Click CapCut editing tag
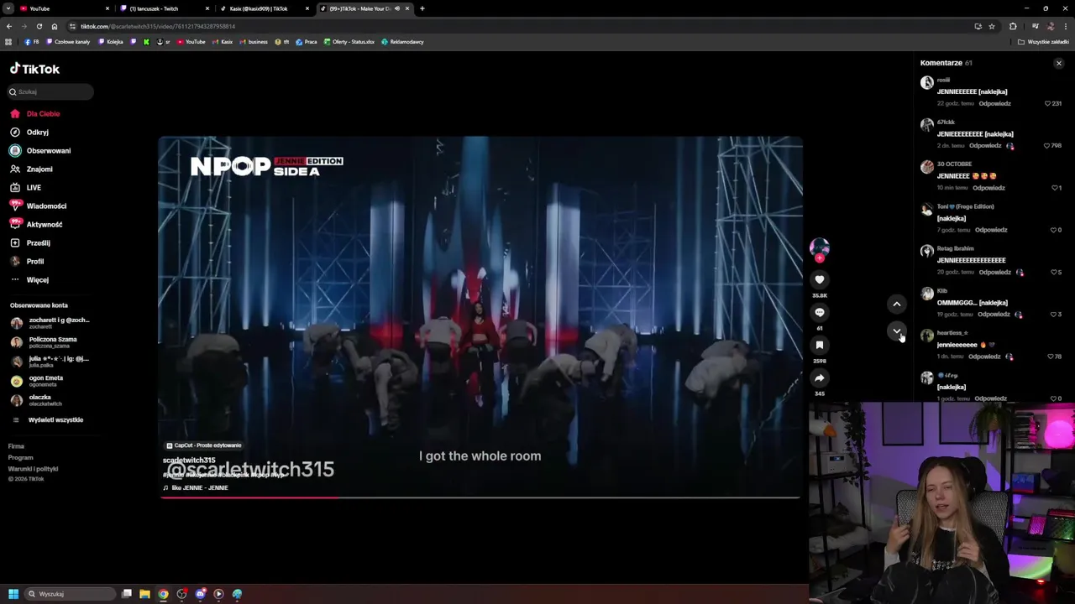Viewport: 1075px width, 604px height. pyautogui.click(x=204, y=445)
